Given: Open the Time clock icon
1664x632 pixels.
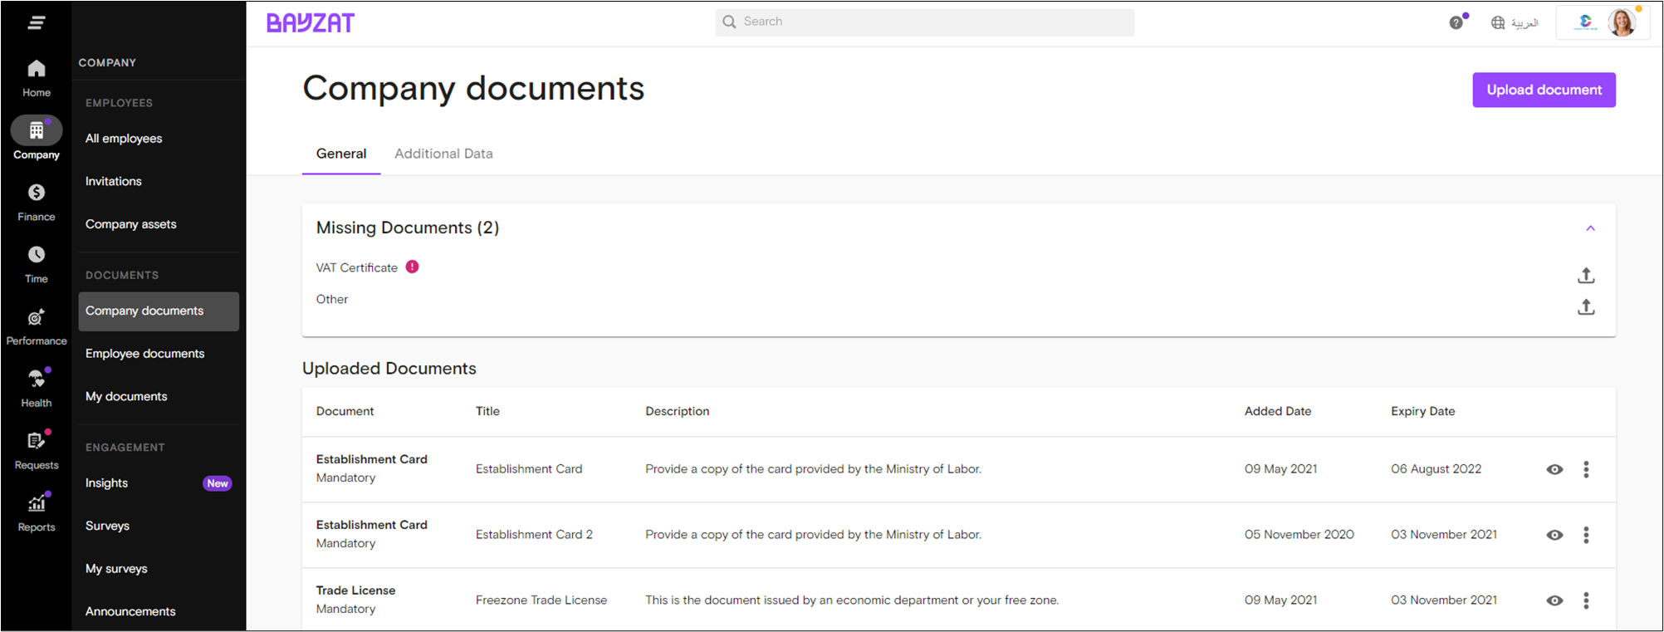Looking at the screenshot, I should [x=37, y=255].
